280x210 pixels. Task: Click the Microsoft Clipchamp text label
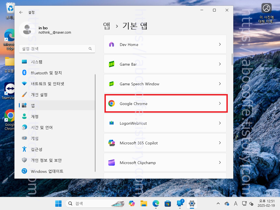click(138, 163)
